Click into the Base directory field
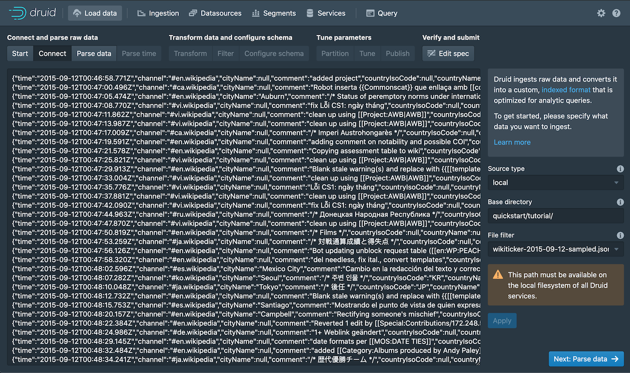 [555, 216]
